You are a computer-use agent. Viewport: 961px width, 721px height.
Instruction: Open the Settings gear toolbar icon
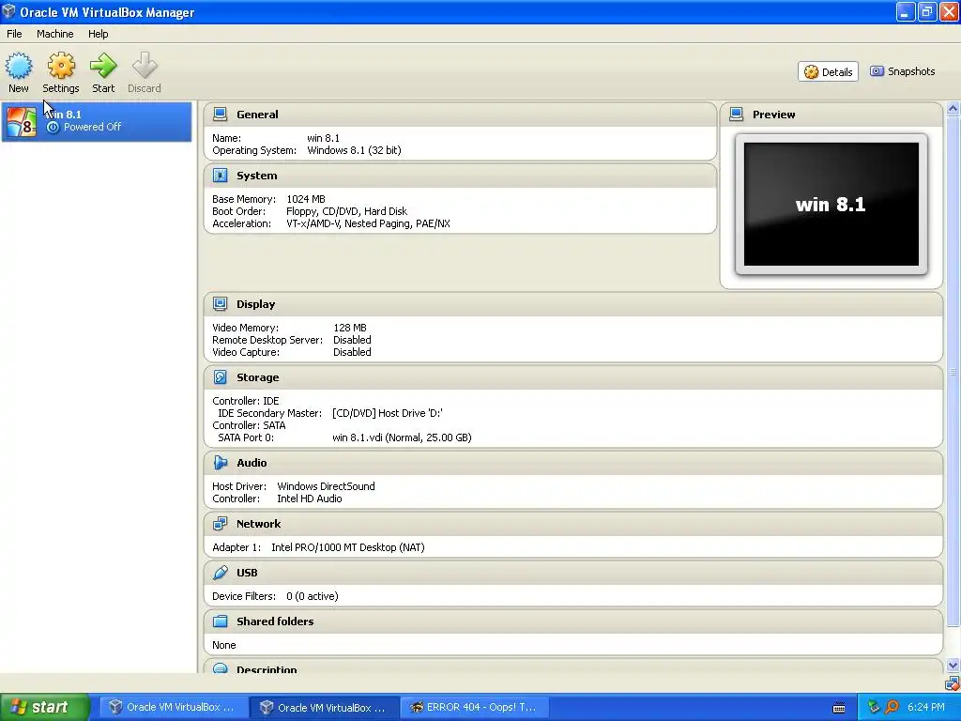61,67
